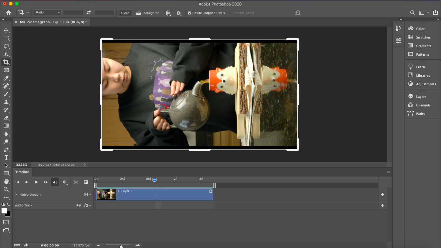441x248 pixels.
Task: Disable Delete Cropped Pixels
Action: point(190,13)
